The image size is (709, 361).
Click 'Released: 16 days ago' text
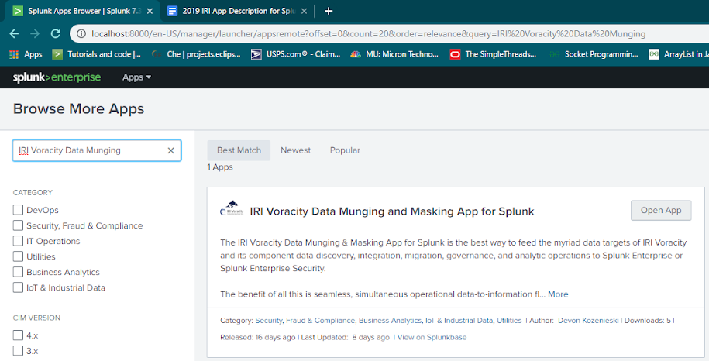[x=258, y=337]
